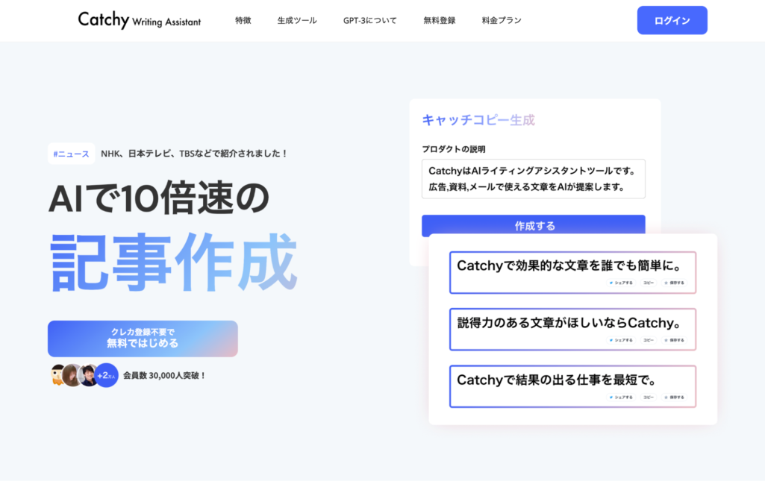Save the first catchphrase with 保存する star
The image size is (765, 481).
click(674, 283)
